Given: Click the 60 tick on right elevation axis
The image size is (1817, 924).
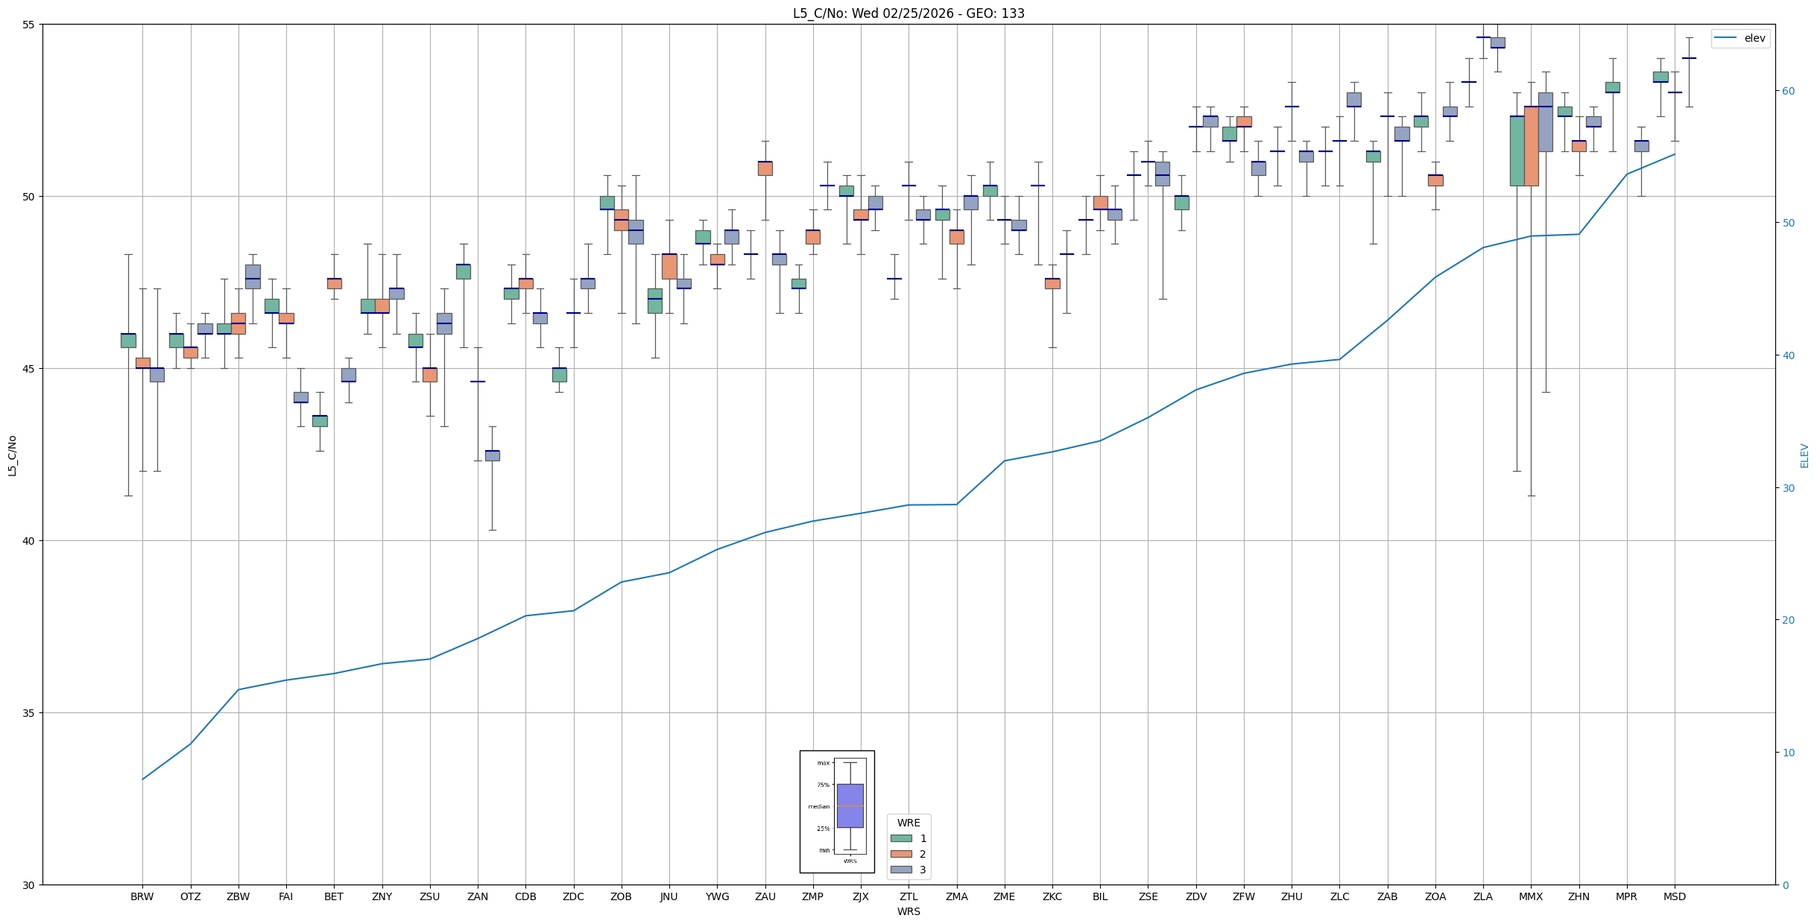Looking at the screenshot, I should click(x=1788, y=91).
